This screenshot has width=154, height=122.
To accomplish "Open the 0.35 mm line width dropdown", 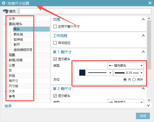I will pyautogui.click(x=128, y=73).
